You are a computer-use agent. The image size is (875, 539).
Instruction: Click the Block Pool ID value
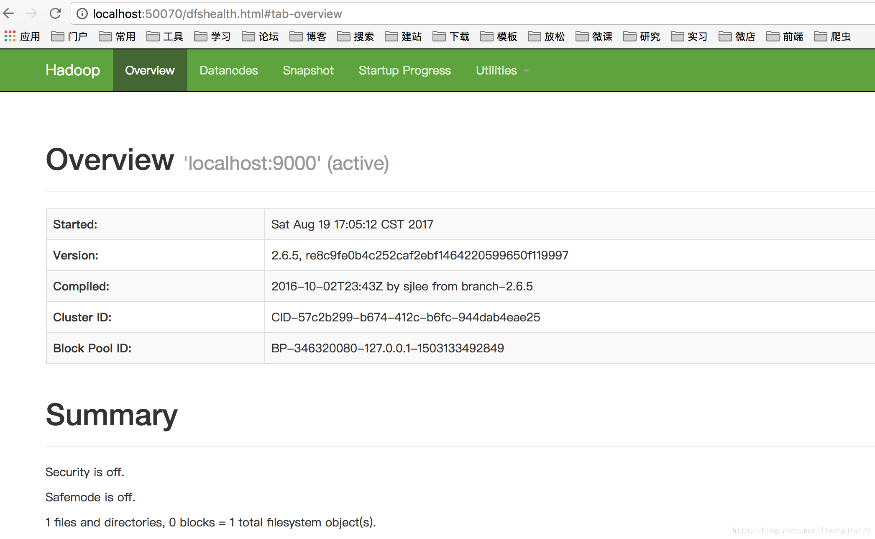click(x=388, y=348)
